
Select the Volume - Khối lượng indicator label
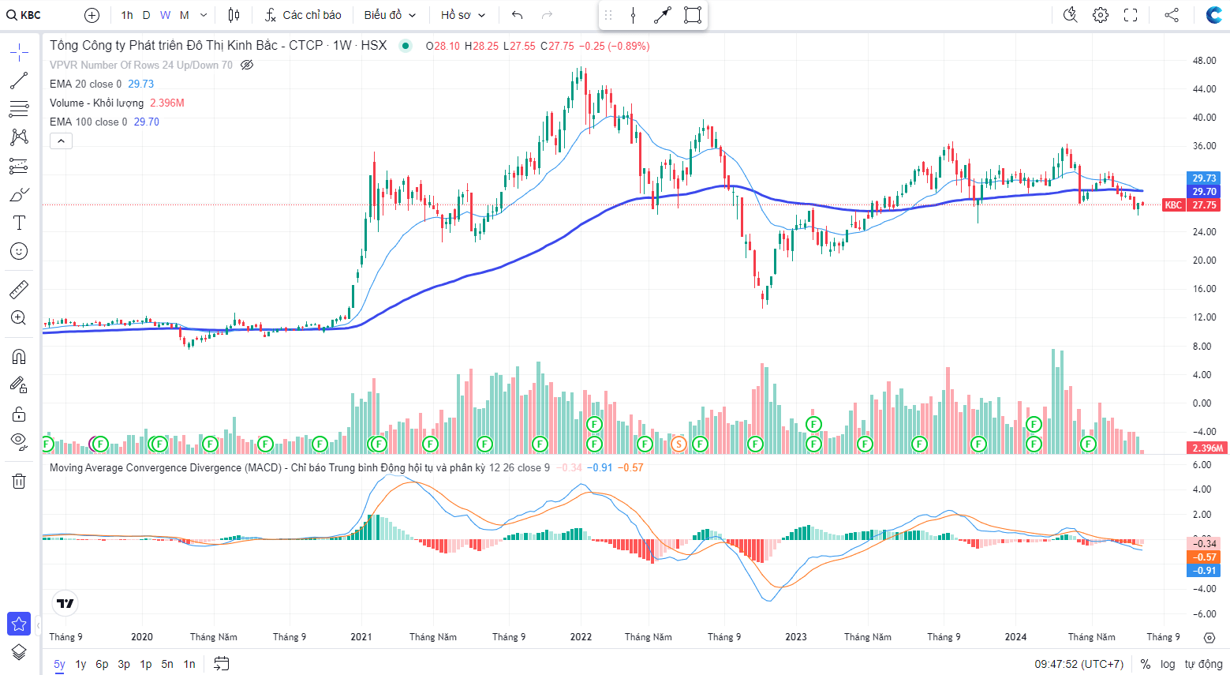click(96, 103)
